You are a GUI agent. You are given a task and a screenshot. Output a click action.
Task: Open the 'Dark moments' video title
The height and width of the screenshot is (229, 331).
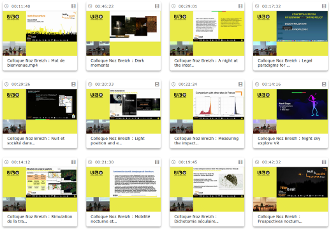117,63
